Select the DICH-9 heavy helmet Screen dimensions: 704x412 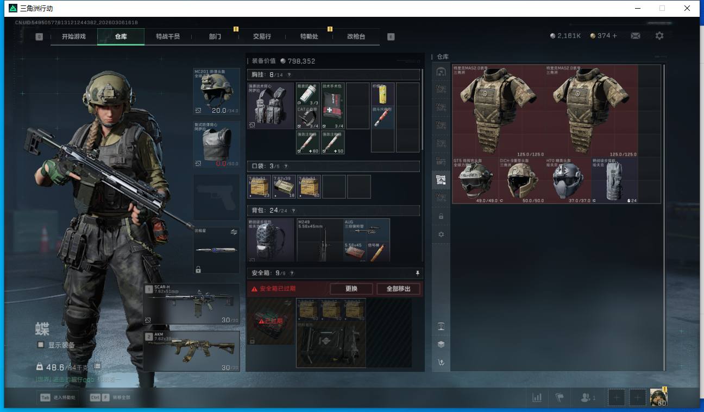(x=522, y=181)
